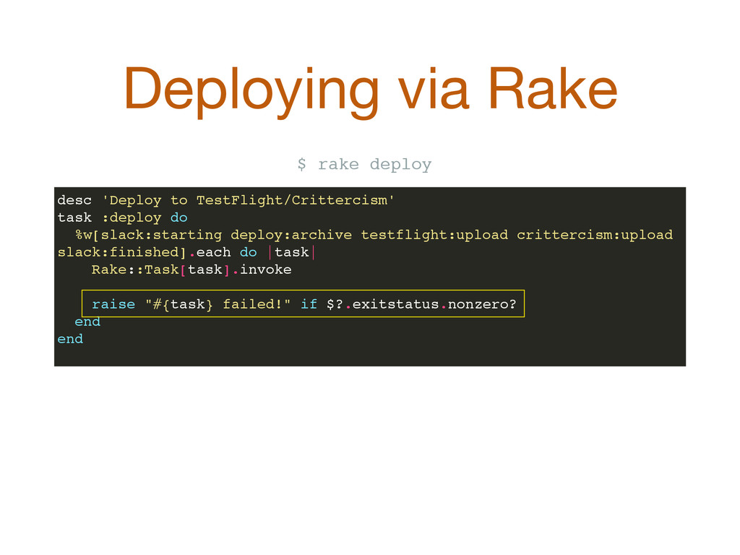Click the desc 'Deploy to TestFlight/Crittercism' line

point(225,200)
